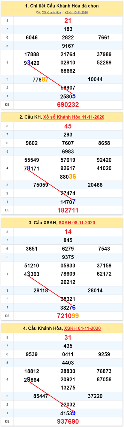Select eighth prize number 21
The height and width of the screenshot is (427, 124).
click(x=68, y=21)
